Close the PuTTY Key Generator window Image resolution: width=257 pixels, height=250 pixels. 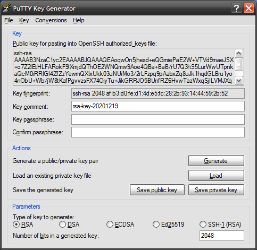click(x=248, y=8)
